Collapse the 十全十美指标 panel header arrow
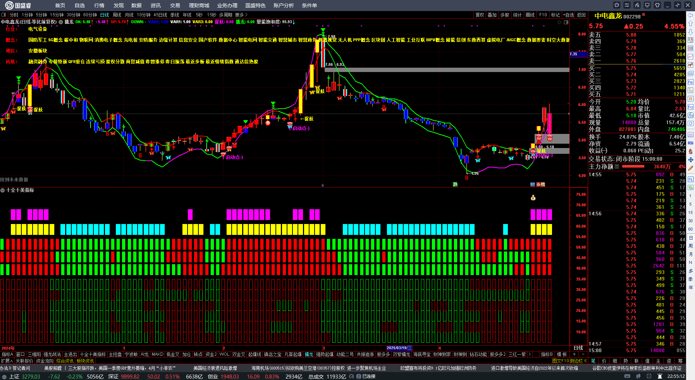The width and height of the screenshot is (695, 380). click(x=3, y=190)
